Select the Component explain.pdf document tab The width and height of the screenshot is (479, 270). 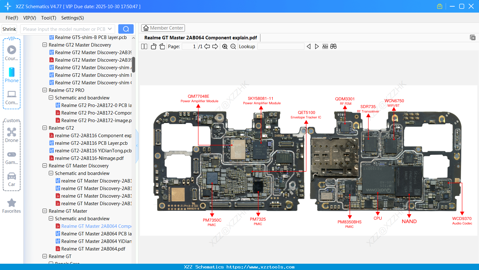201,38
